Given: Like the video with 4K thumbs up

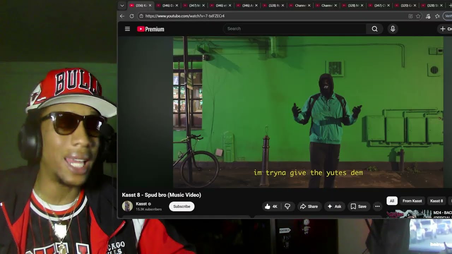Looking at the screenshot, I should click(x=271, y=206).
